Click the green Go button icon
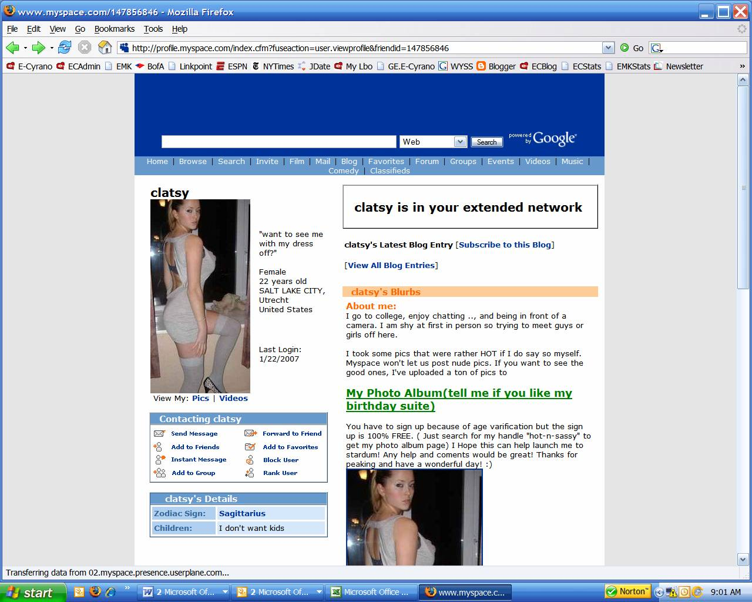752x602 pixels. (625, 48)
